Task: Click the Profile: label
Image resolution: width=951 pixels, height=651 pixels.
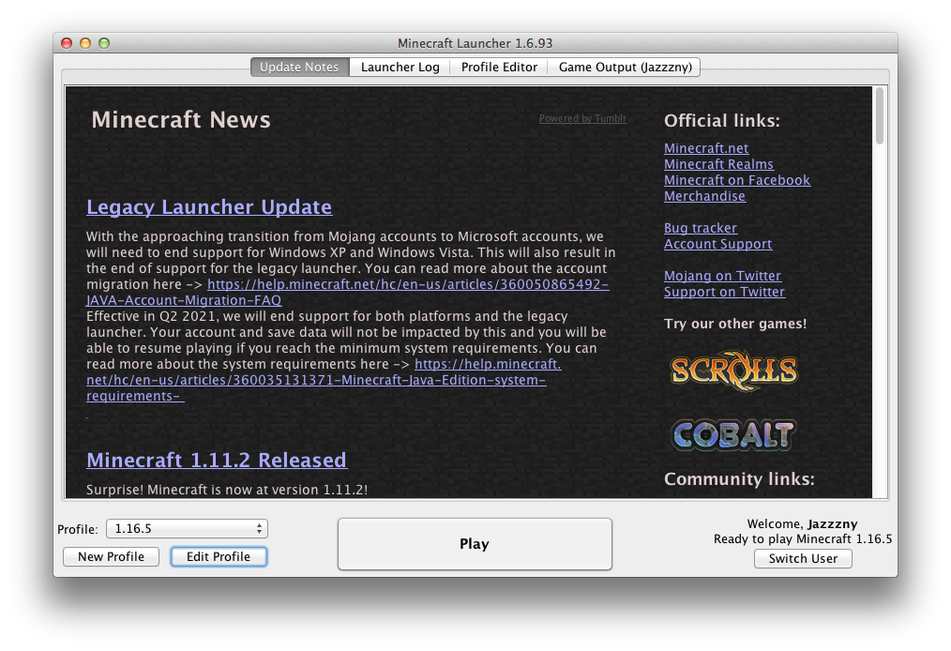Action: [x=78, y=529]
